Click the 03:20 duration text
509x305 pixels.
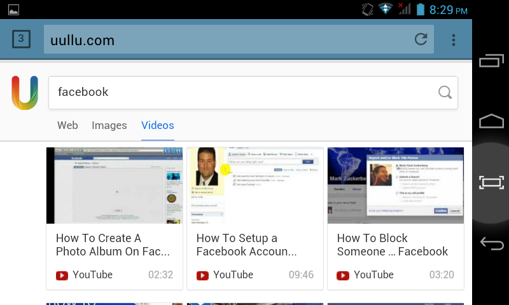[442, 275]
